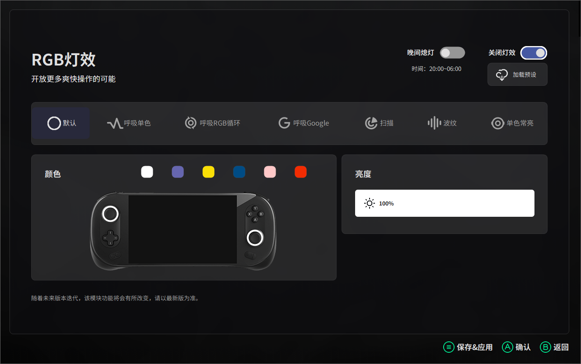
Task: Click the 100% brightness slider bar
Action: pos(445,203)
